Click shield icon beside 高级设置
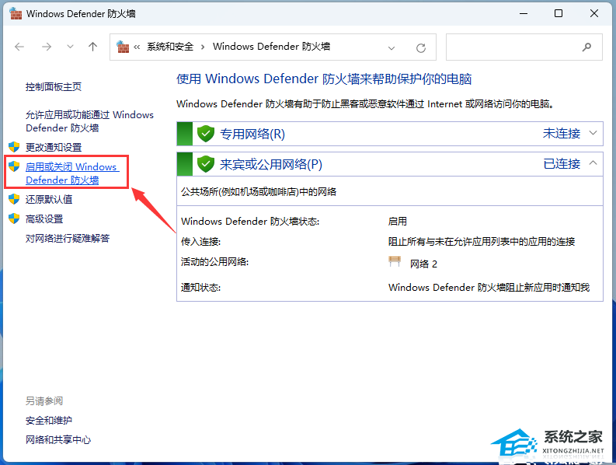616x465 pixels. (x=14, y=219)
